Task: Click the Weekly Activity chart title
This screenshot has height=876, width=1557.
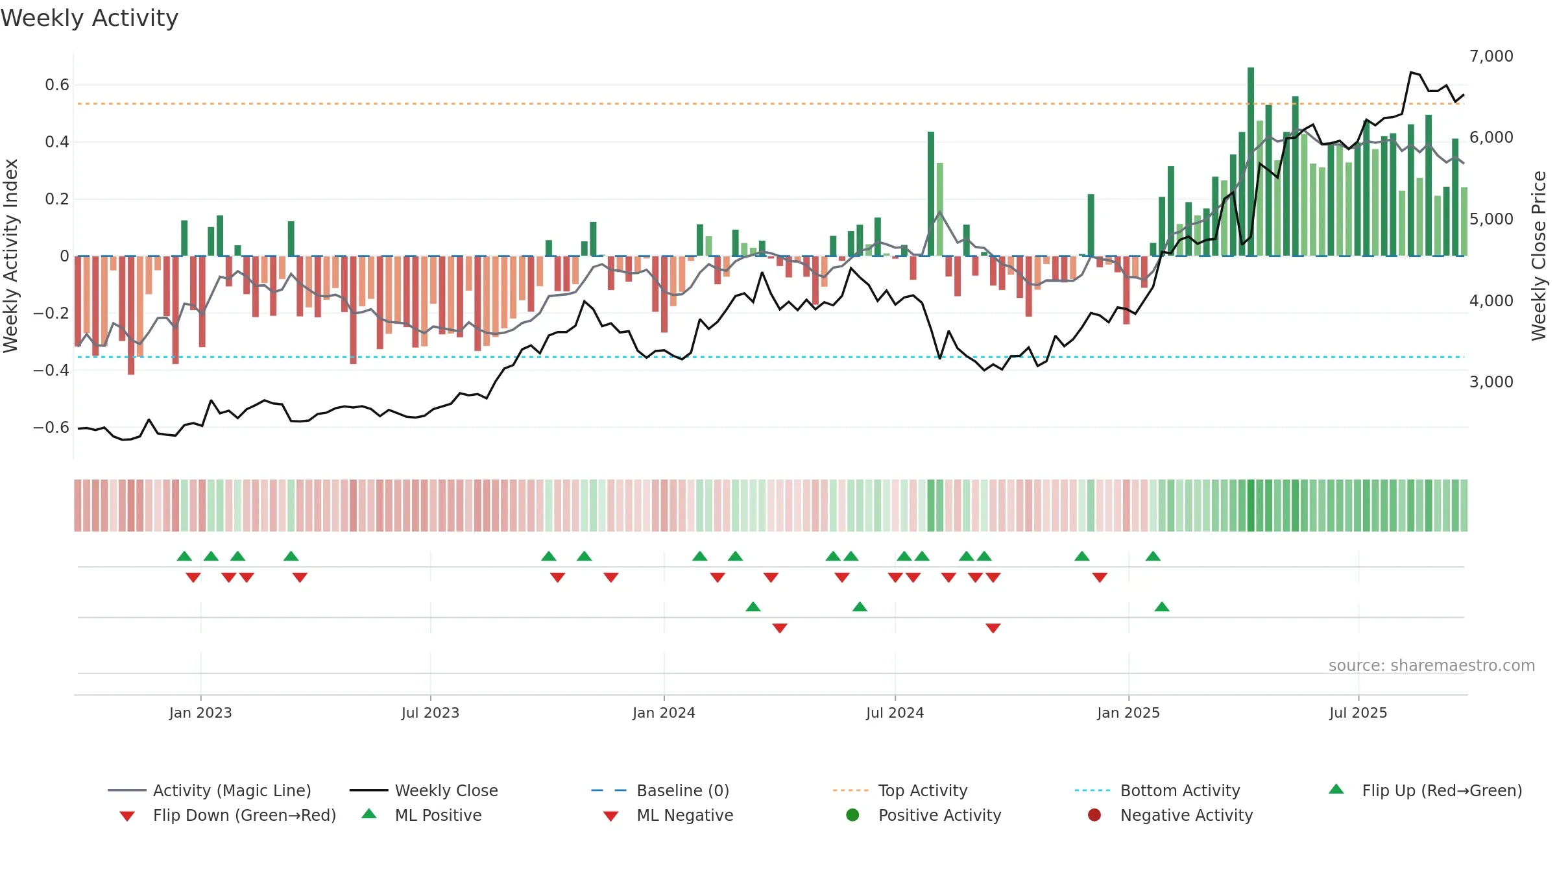Action: point(90,18)
